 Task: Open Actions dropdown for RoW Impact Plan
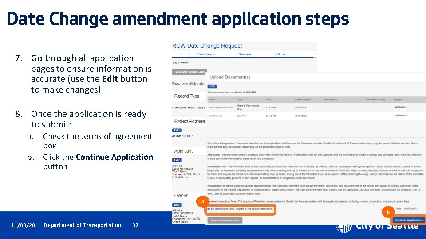(x=401, y=107)
